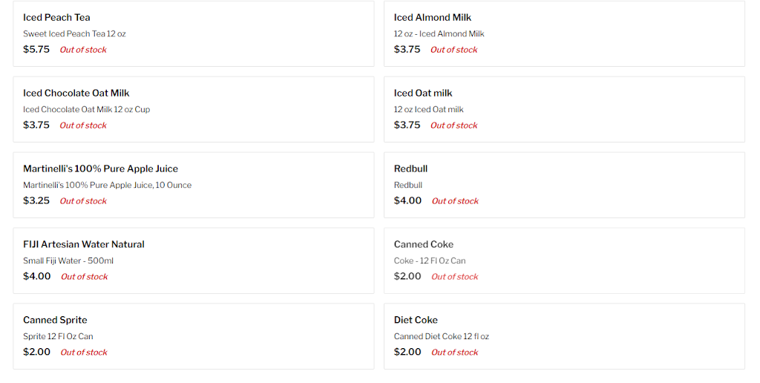Click the Redbull item title
The image size is (760, 383).
coord(410,169)
